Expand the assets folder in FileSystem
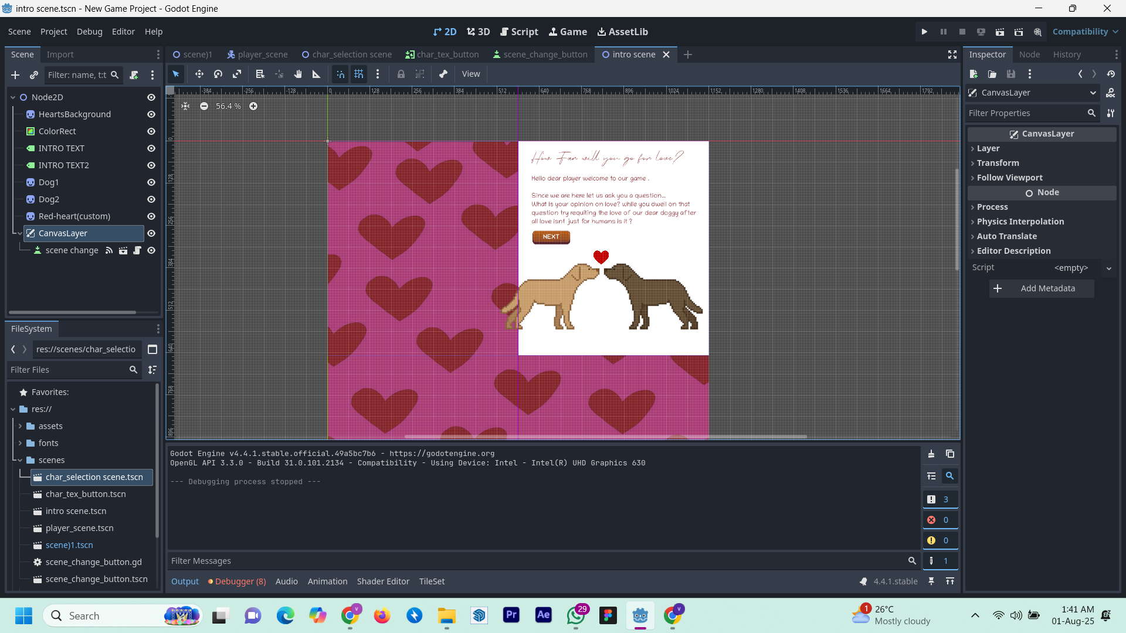The image size is (1126, 633). [x=20, y=426]
